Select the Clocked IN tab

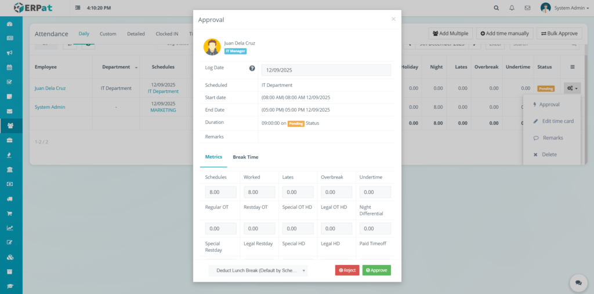[167, 34]
